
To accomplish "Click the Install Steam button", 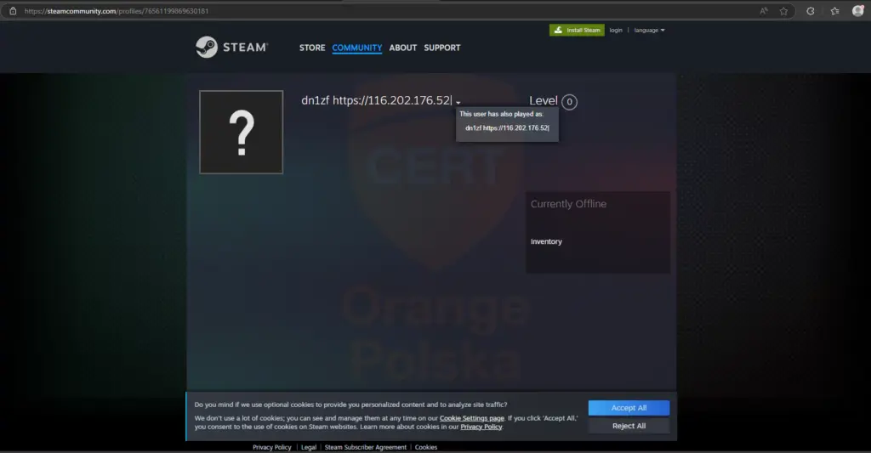I will [x=577, y=30].
